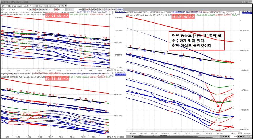Click left arrow of bottom chart scrollbar
Image resolution: width=253 pixels, height=139 pixels.
click(x=132, y=136)
